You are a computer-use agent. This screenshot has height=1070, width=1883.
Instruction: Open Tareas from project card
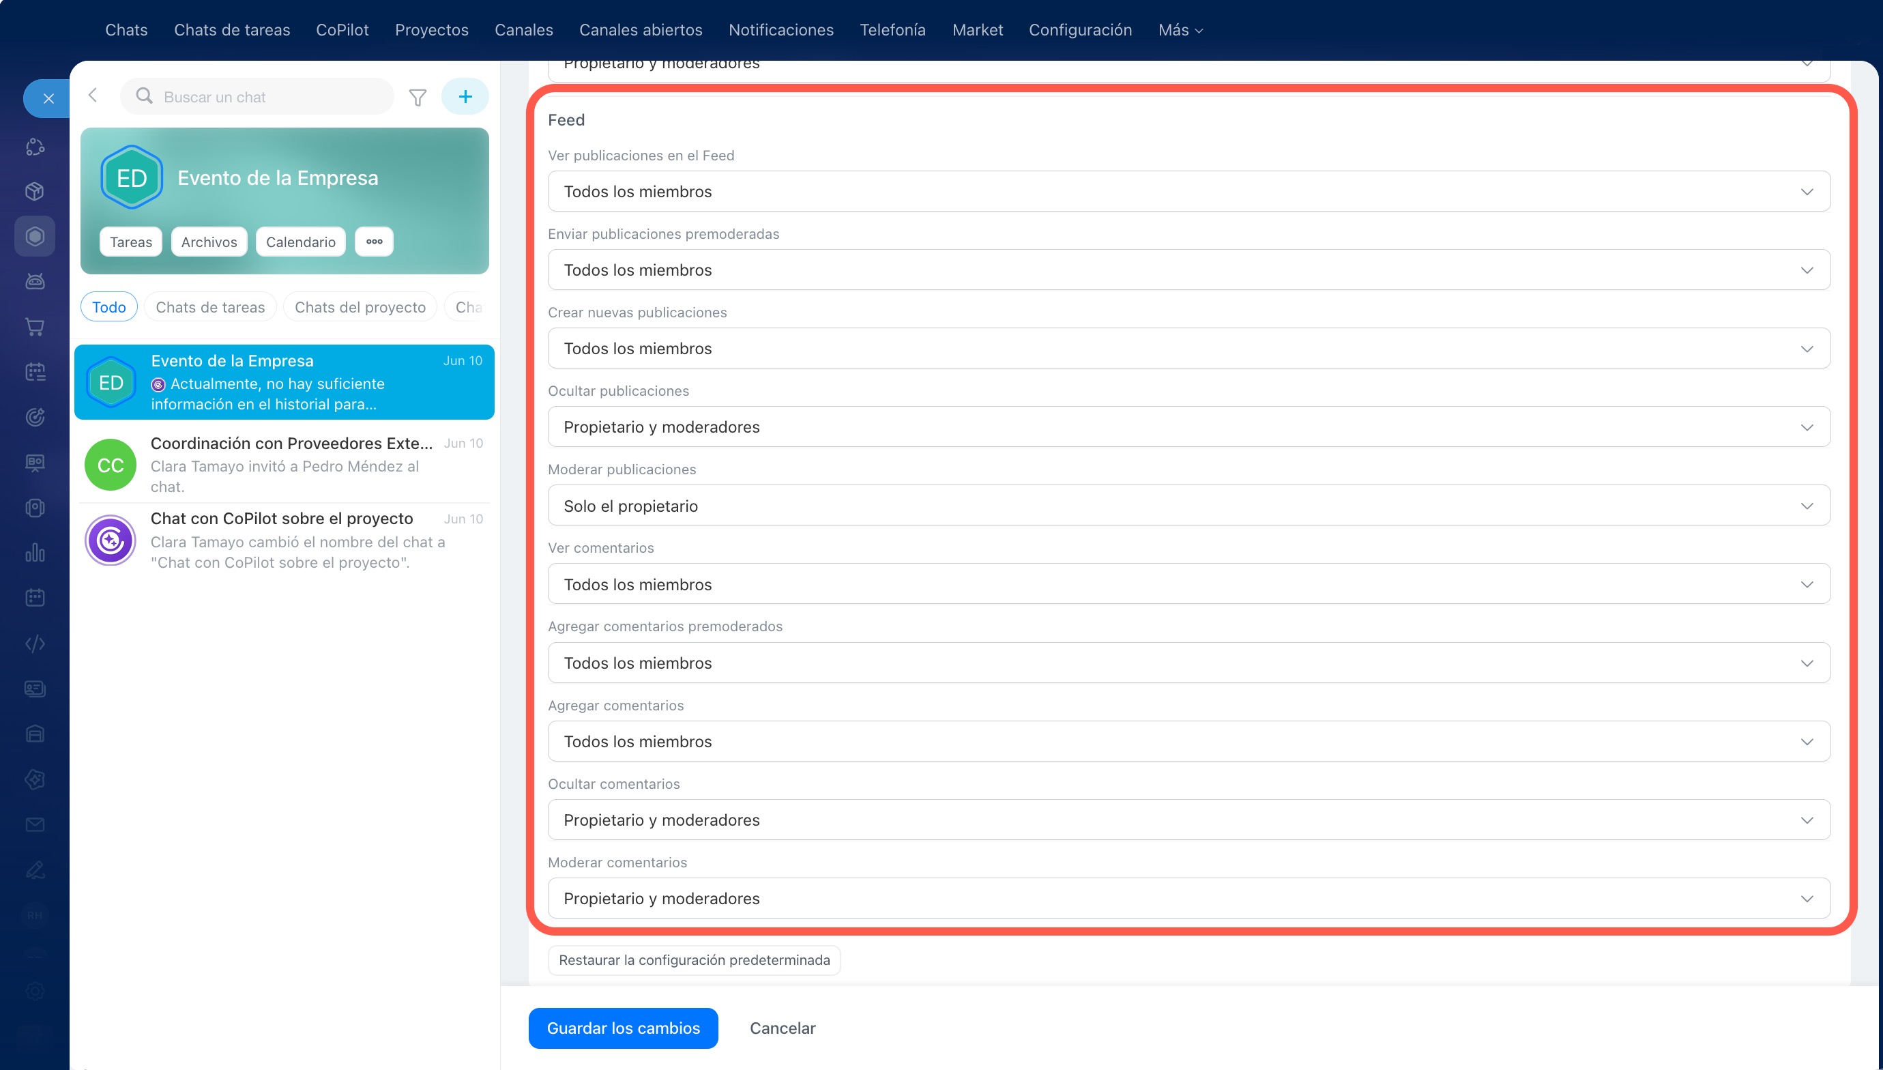click(x=131, y=242)
